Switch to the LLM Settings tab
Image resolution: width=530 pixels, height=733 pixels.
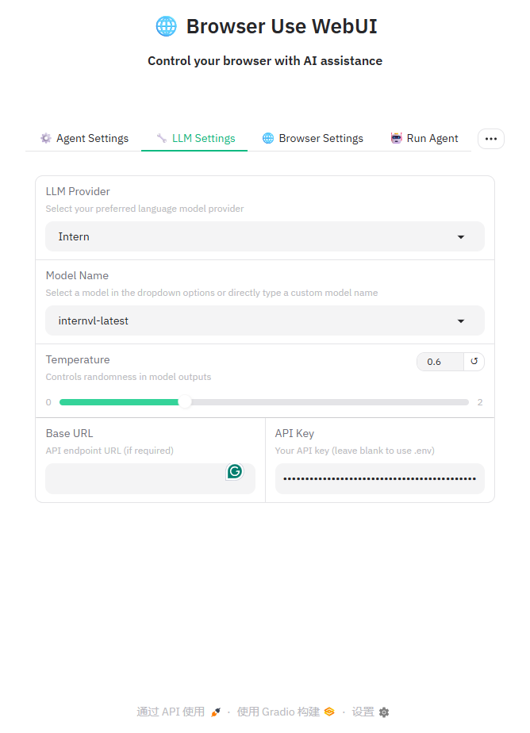(196, 138)
